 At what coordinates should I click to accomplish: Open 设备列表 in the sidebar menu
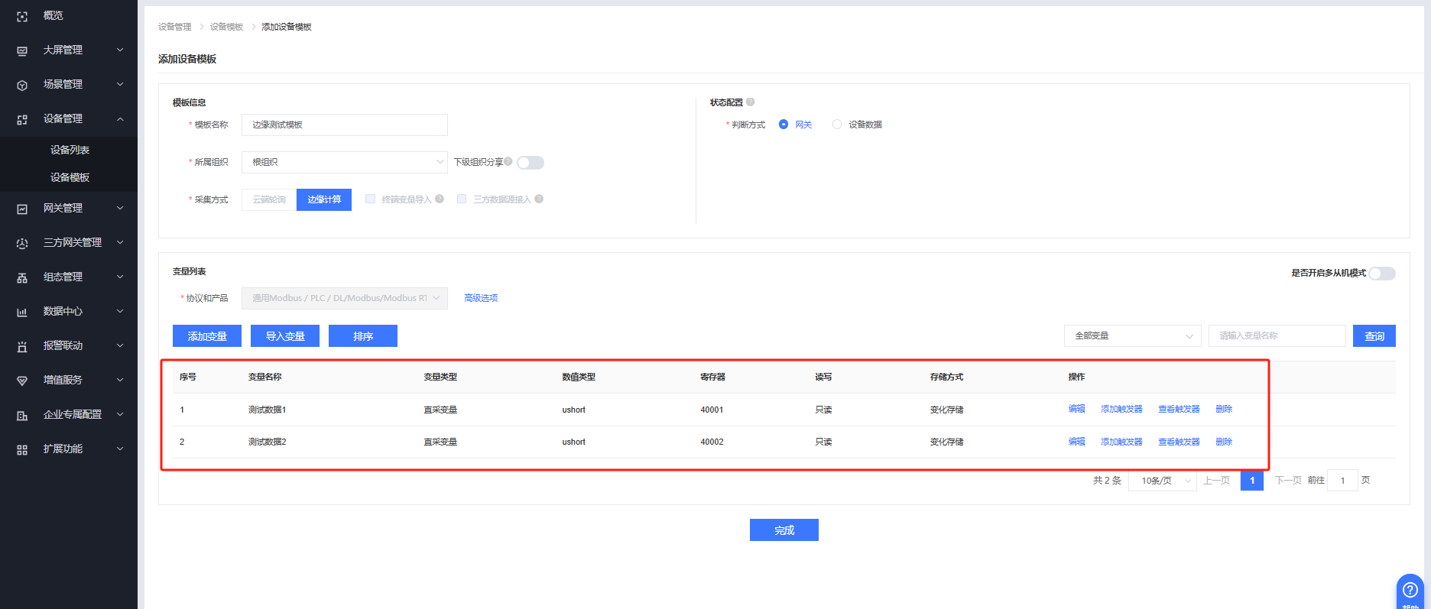coord(70,150)
